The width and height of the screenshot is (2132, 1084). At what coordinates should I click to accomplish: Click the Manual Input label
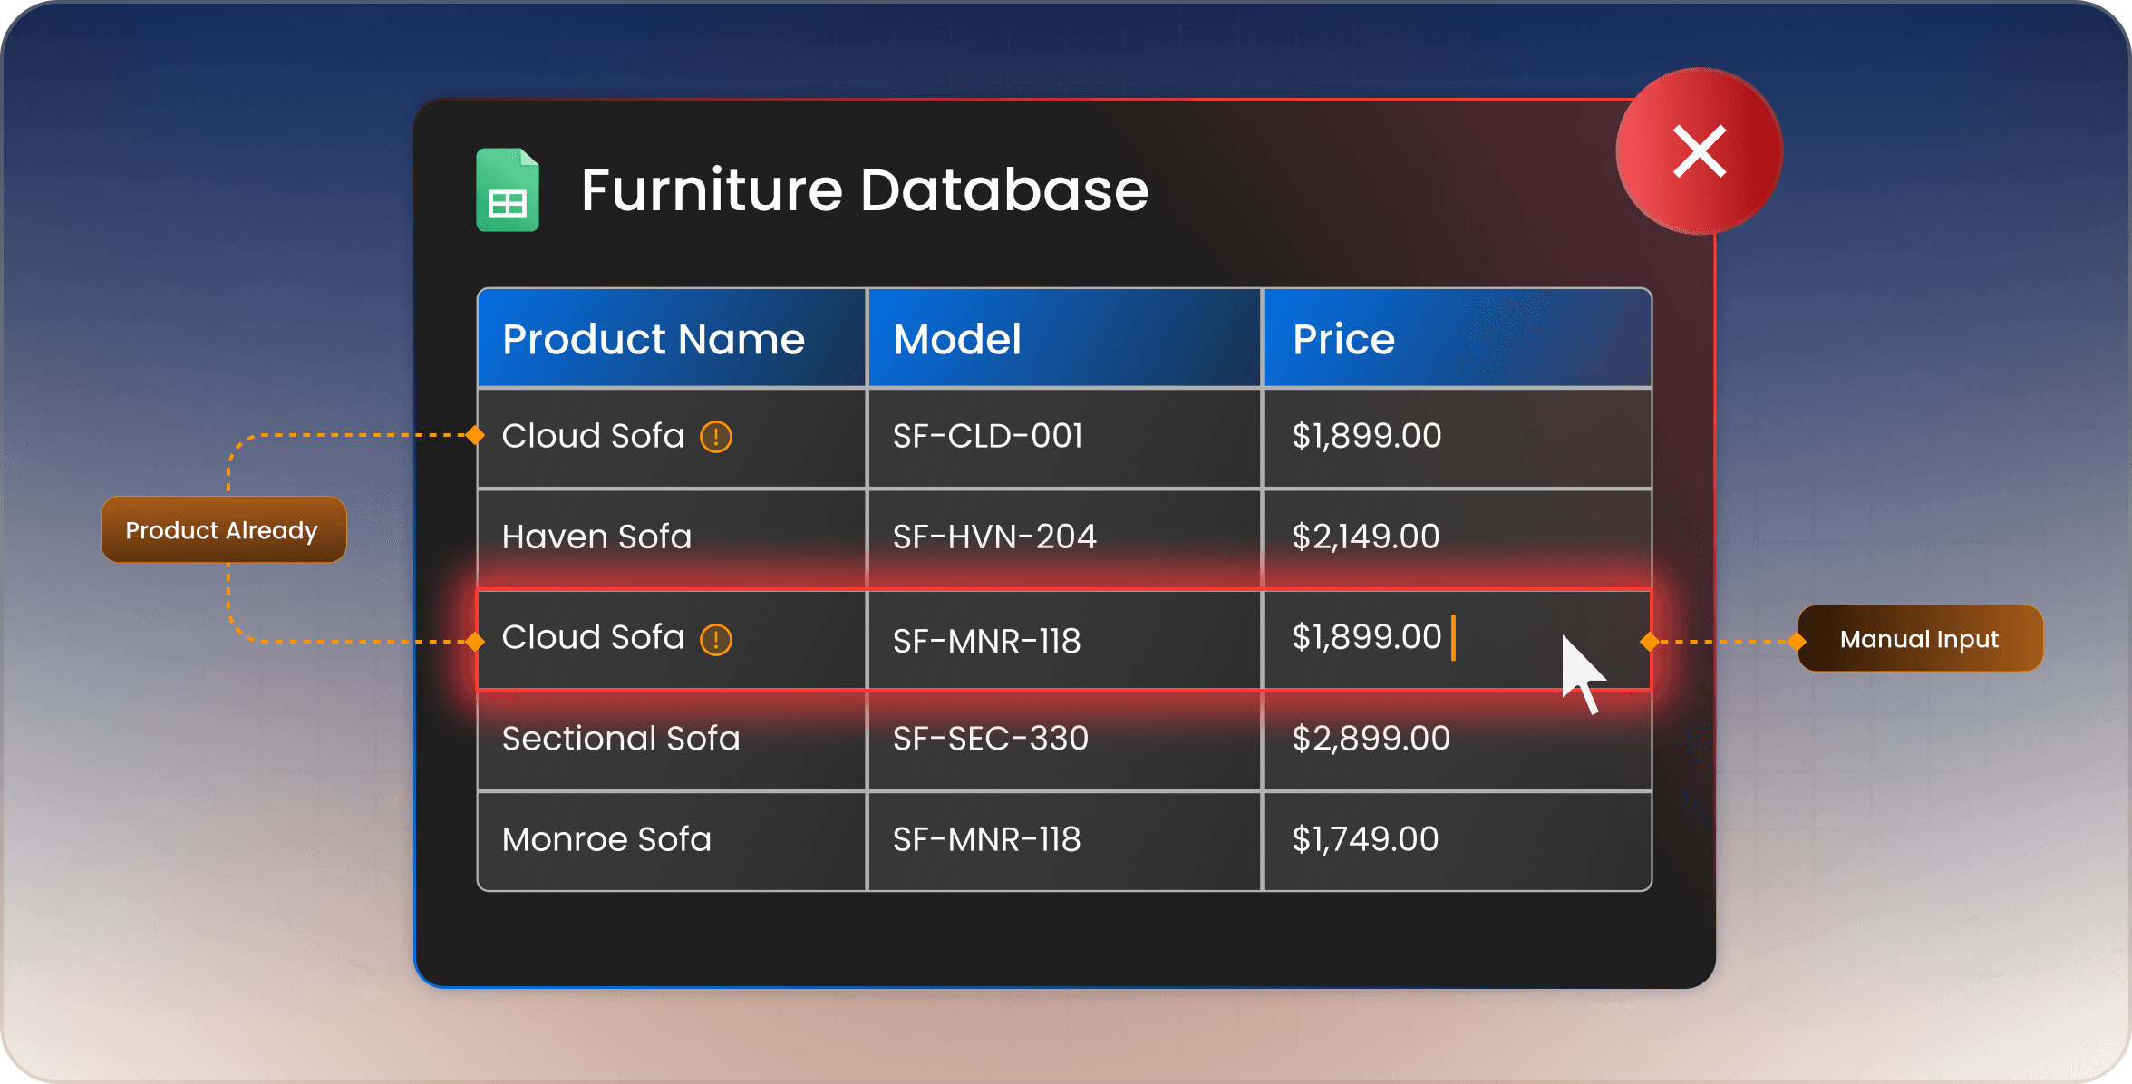click(x=1920, y=639)
